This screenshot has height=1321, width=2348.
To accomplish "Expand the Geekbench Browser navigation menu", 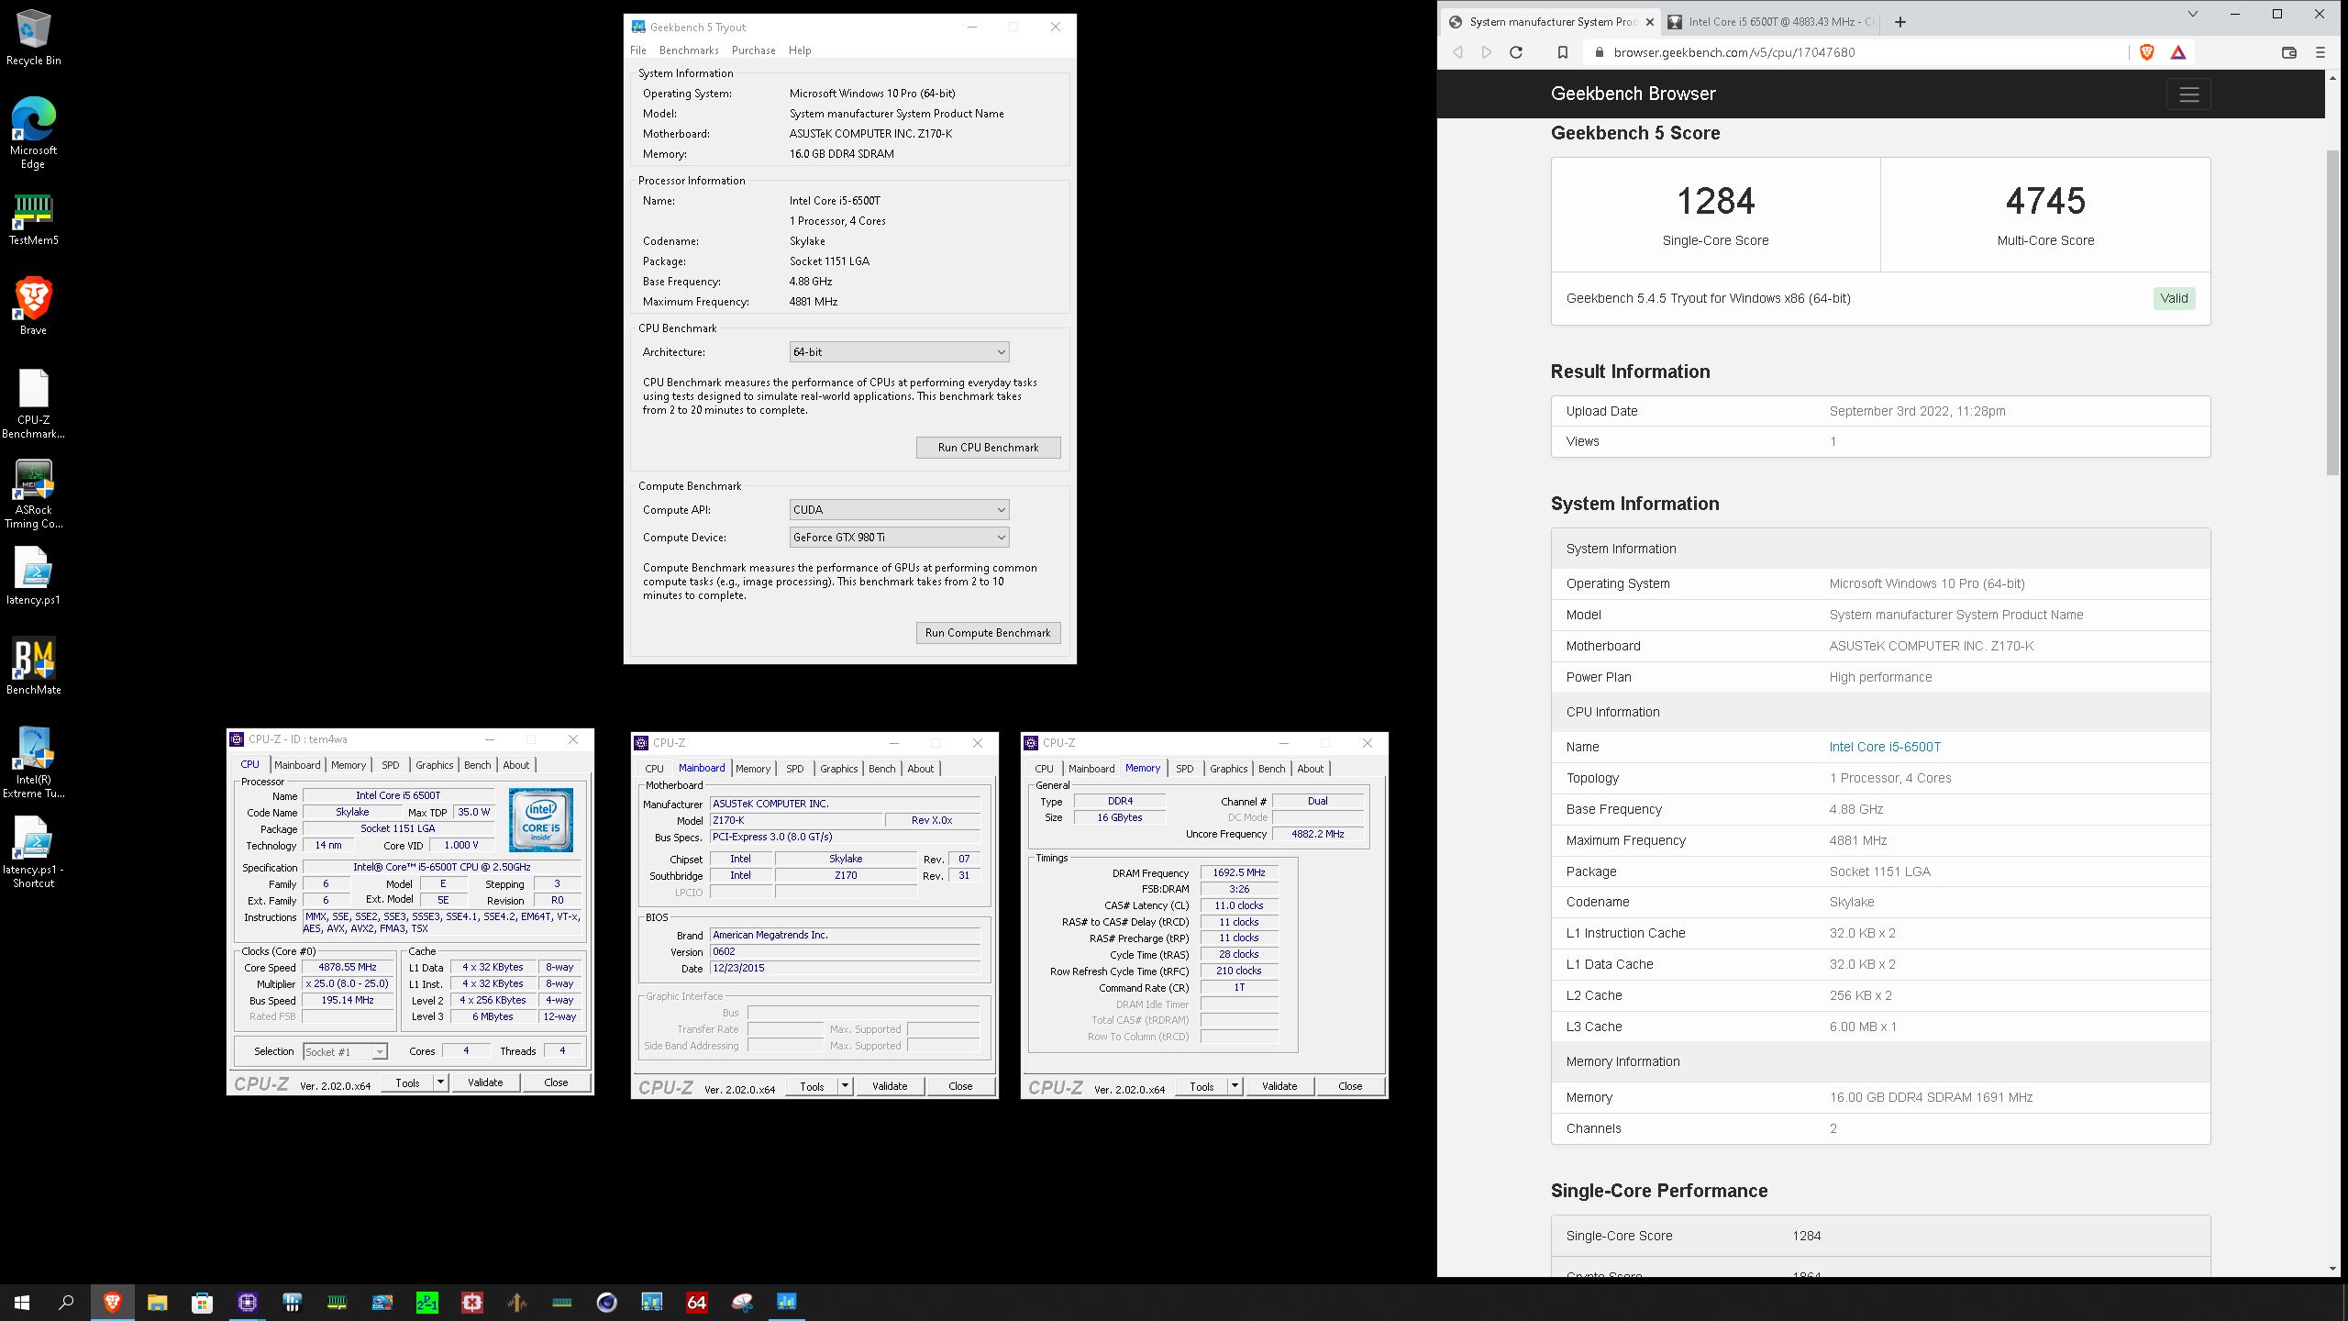I will [2189, 94].
